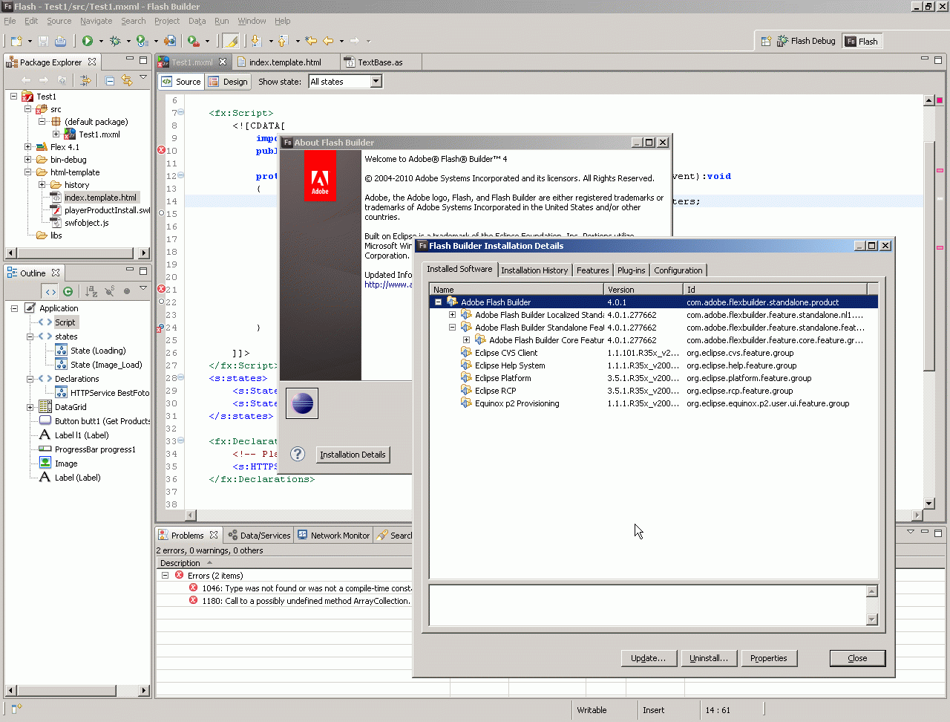Screen dimensions: 950x722
Task: Switch to the Flash Debug perspective
Action: pos(806,41)
